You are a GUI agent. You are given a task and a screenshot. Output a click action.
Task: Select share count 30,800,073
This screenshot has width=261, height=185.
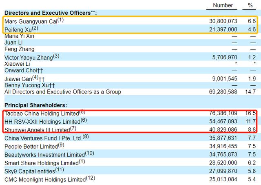pyautogui.click(x=223, y=21)
